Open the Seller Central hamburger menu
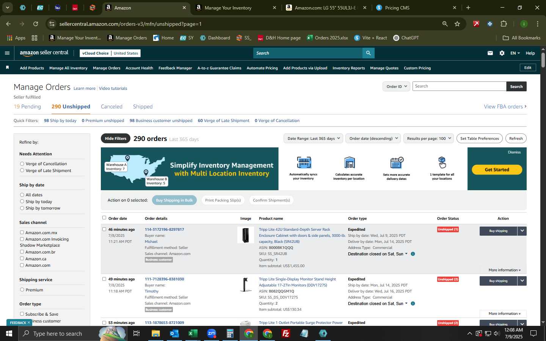546x341 pixels. 7,53
